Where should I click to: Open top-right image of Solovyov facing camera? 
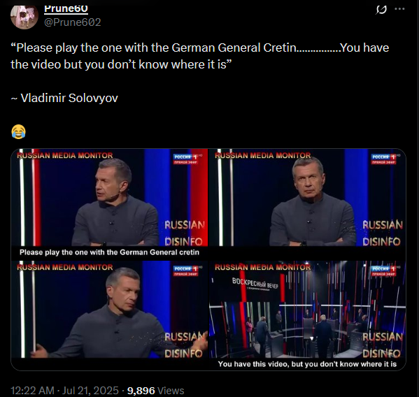[307, 204]
